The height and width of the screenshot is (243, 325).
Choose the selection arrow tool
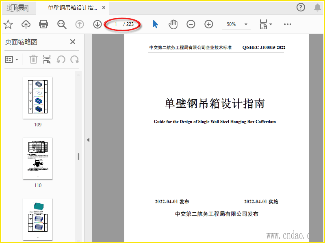tap(155, 24)
